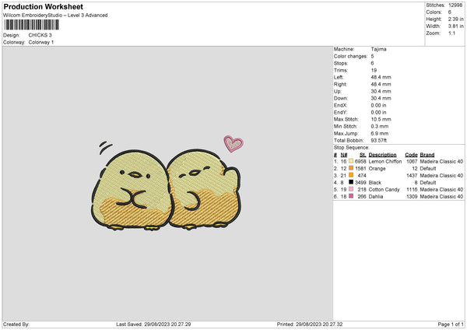Select the third stop's orange swatch
Screen dimensions: 467x330
click(351, 175)
